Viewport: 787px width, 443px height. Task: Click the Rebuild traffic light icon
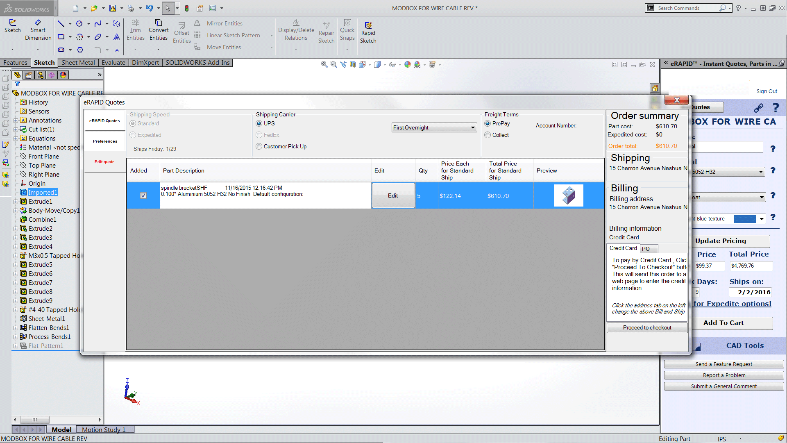point(187,8)
